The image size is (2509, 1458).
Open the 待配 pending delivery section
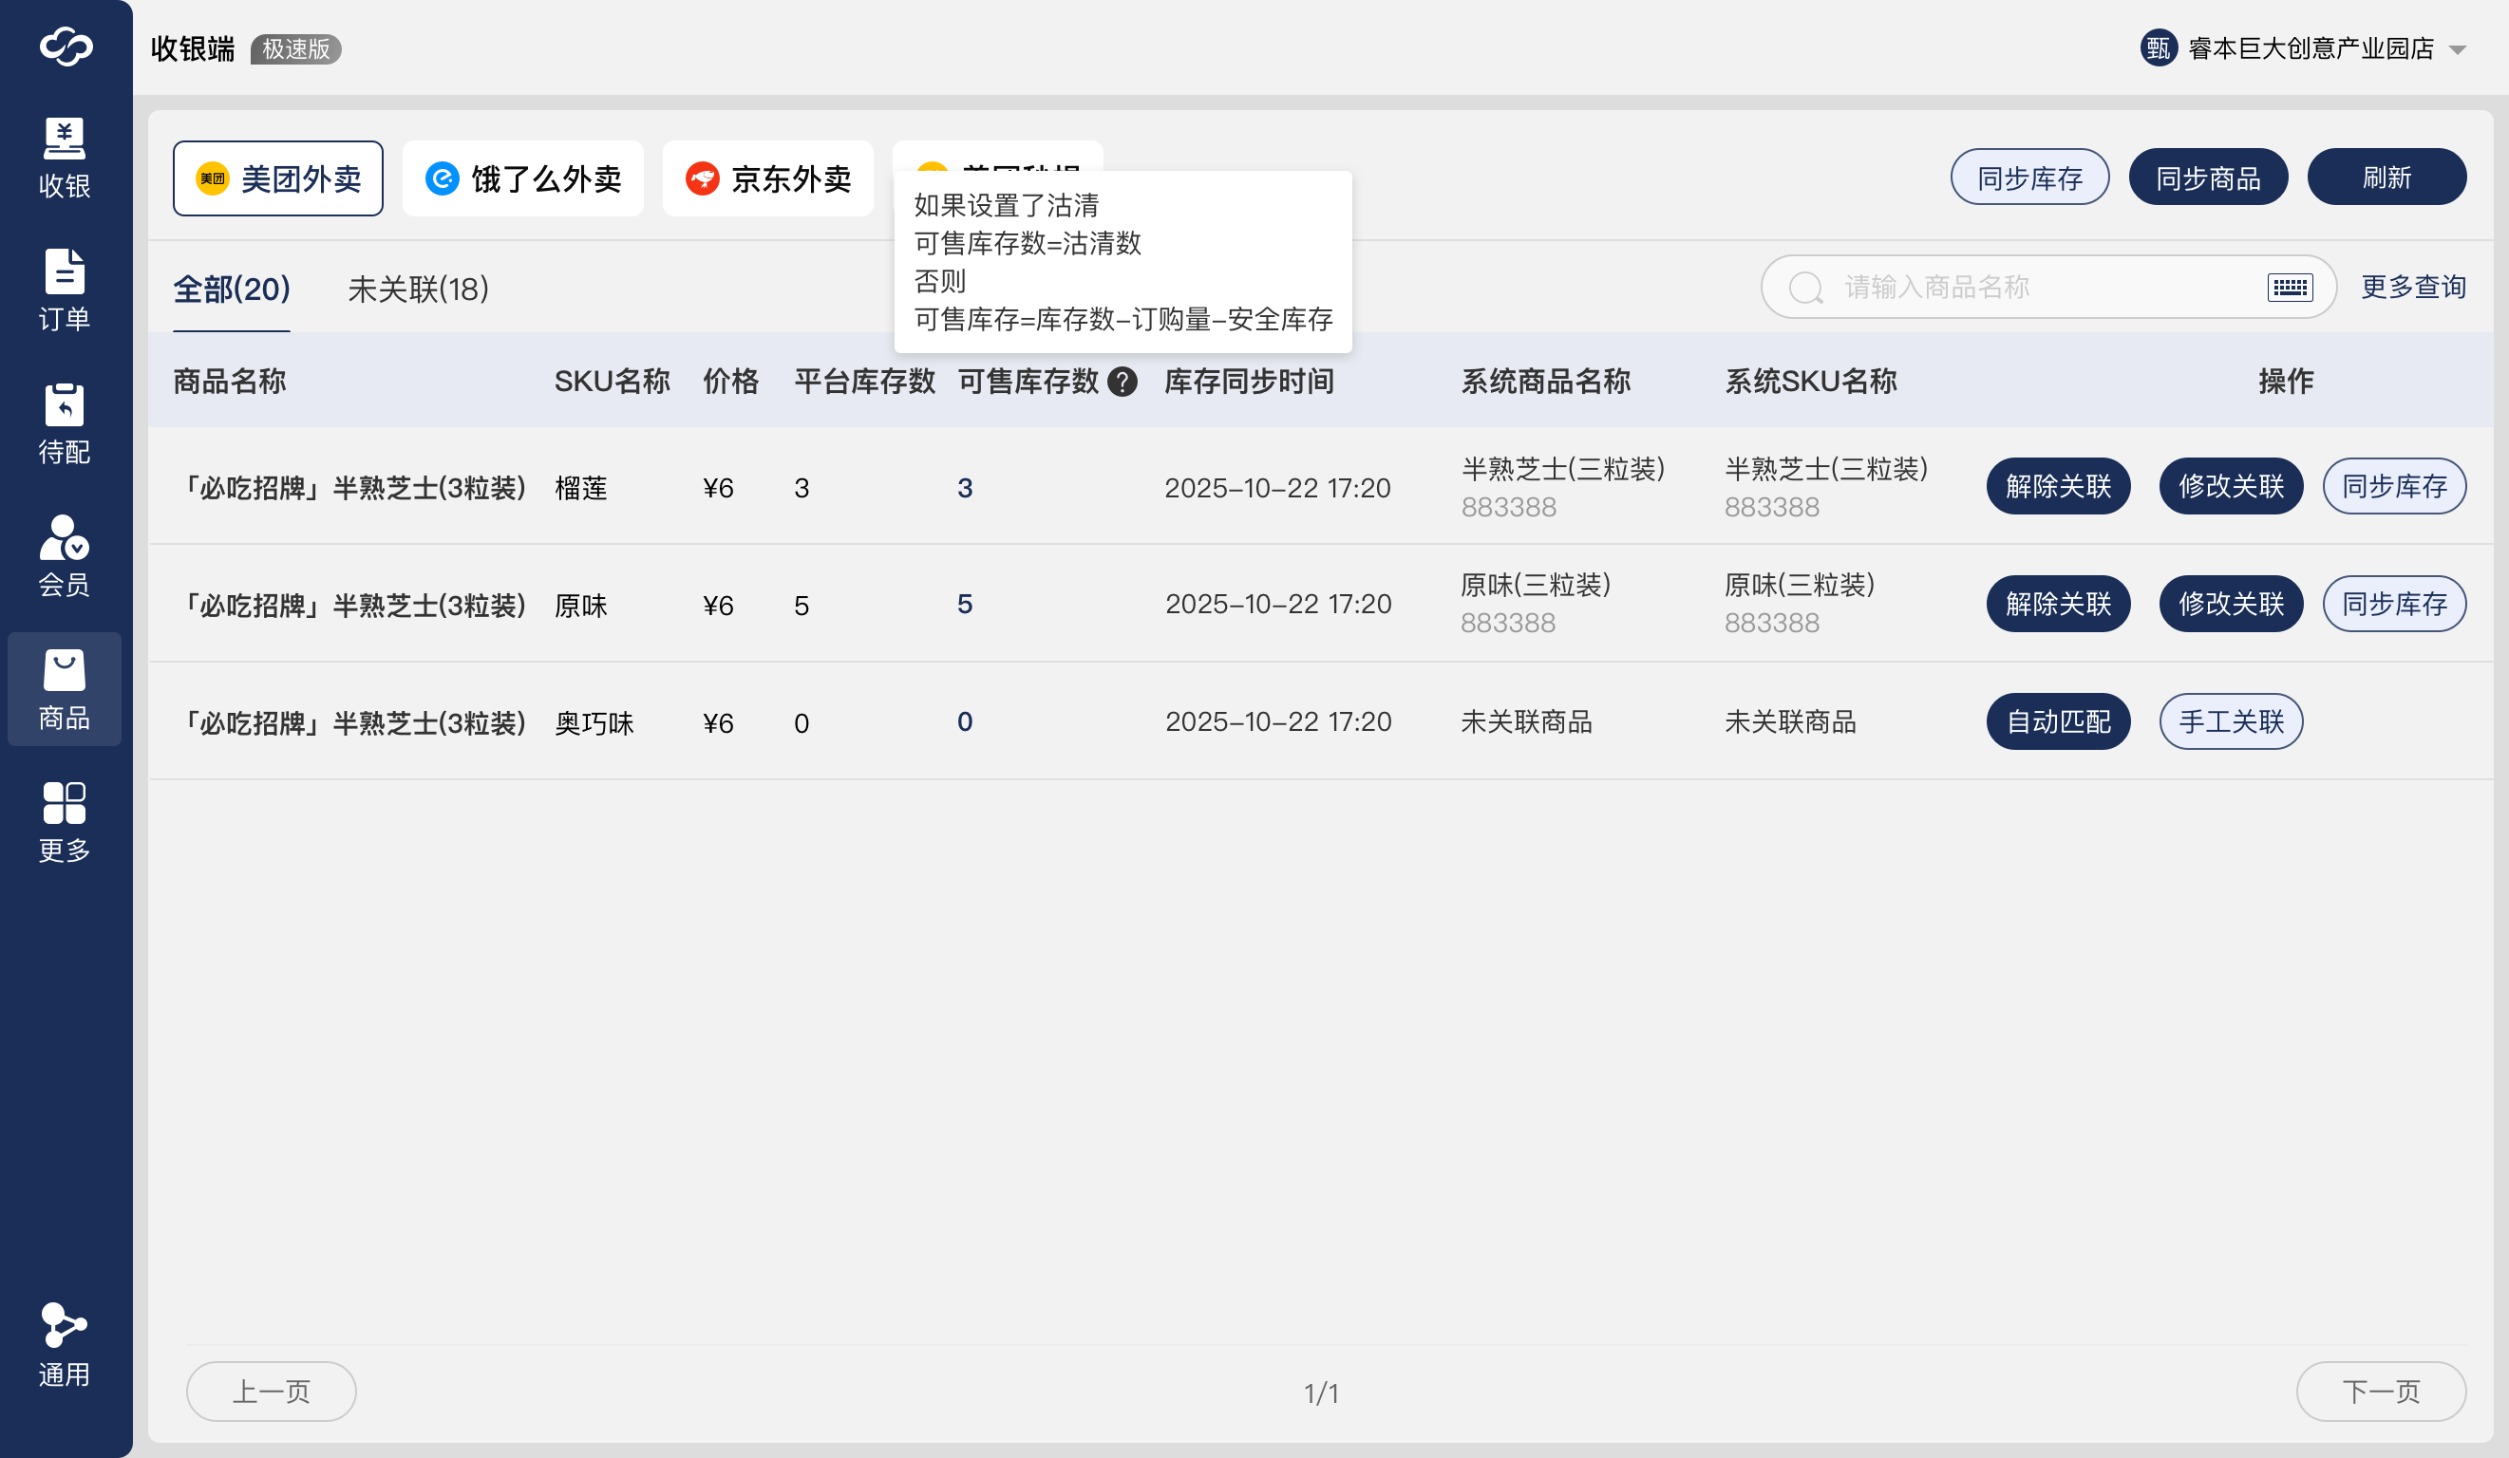point(65,423)
